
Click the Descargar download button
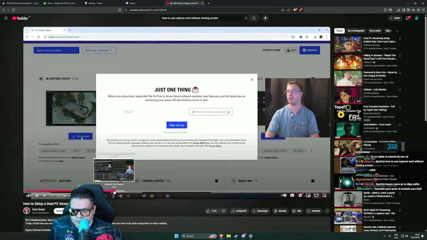(x=260, y=211)
